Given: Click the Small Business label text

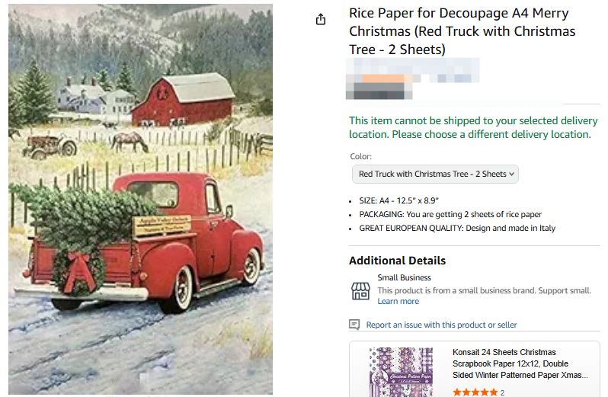Looking at the screenshot, I should point(404,277).
